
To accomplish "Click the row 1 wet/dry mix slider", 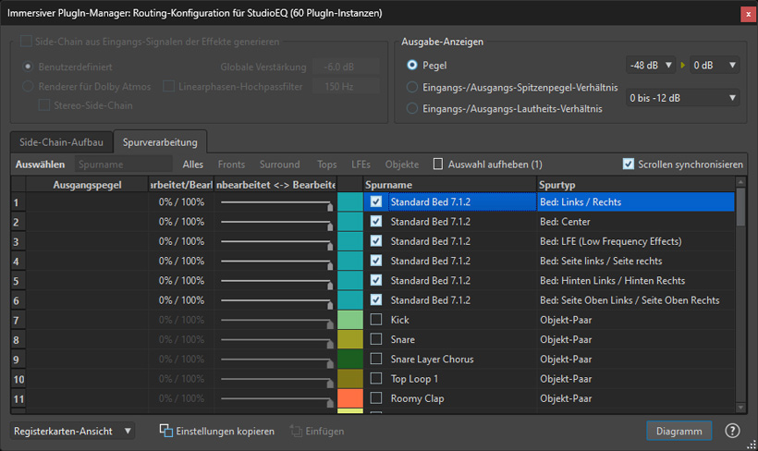I will point(276,202).
